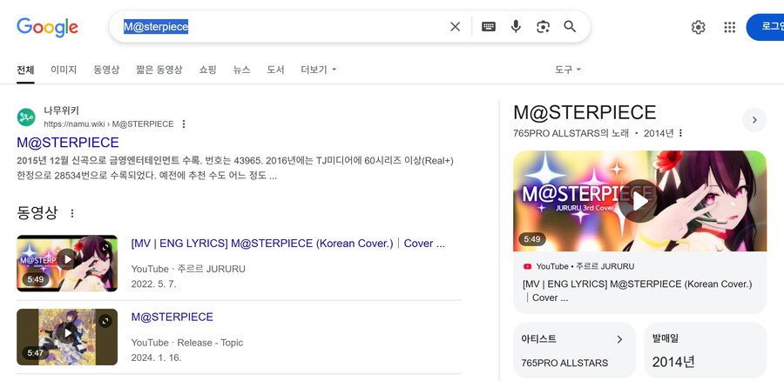784x381 pixels.
Task: Open the 뉴스 tab
Action: click(241, 70)
